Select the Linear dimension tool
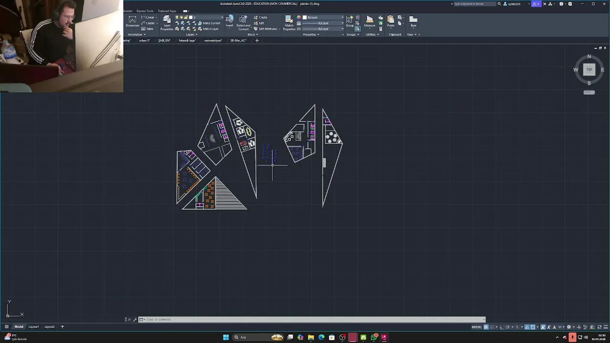This screenshot has width=610, height=343. (x=148, y=17)
